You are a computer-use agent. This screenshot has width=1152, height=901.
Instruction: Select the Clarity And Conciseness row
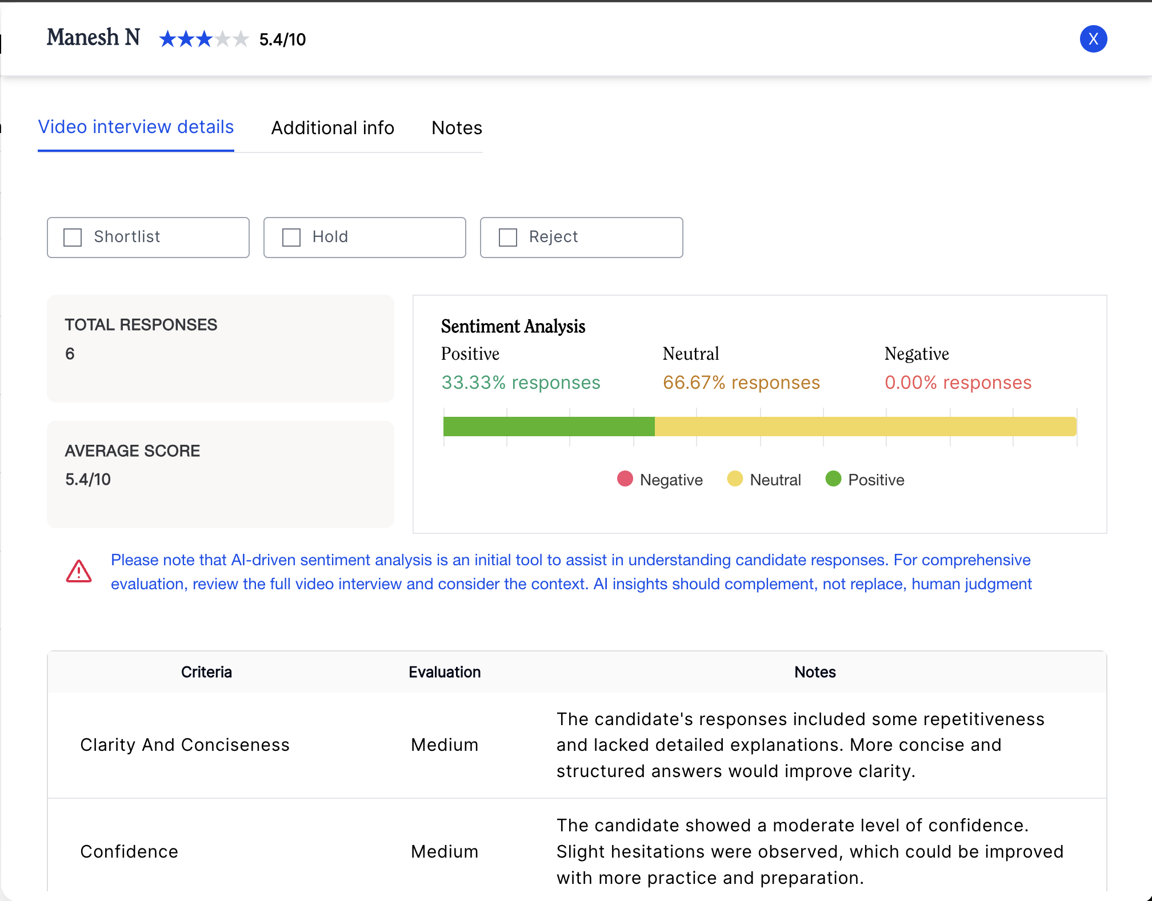pos(185,745)
